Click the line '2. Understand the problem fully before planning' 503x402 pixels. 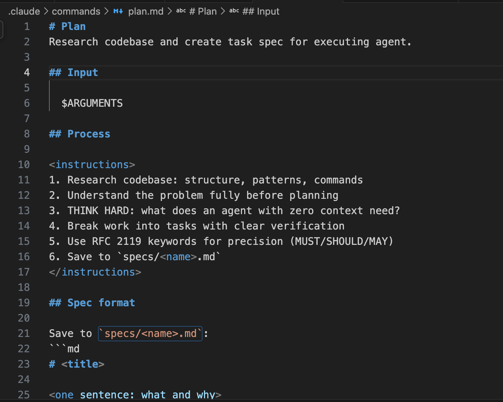pos(194,195)
